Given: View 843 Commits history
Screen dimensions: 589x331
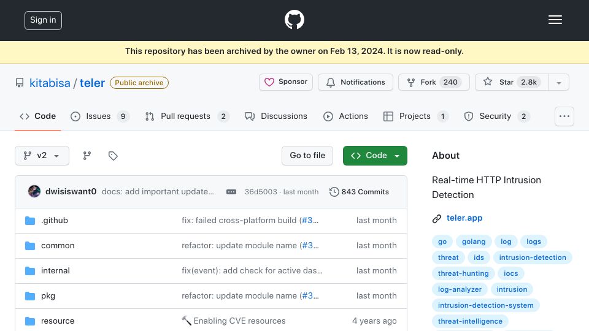Looking at the screenshot, I should (359, 192).
